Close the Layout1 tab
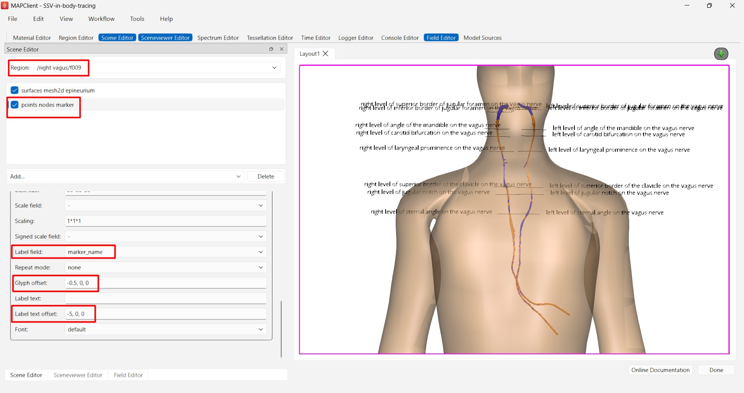744x393 pixels. (x=325, y=53)
